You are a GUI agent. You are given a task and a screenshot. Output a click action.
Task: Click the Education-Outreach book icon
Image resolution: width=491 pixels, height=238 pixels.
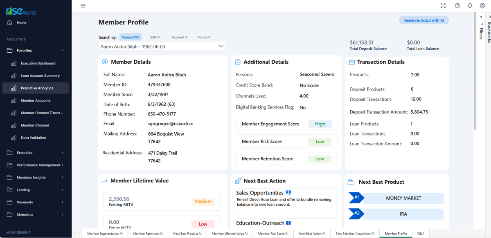pos(288,223)
